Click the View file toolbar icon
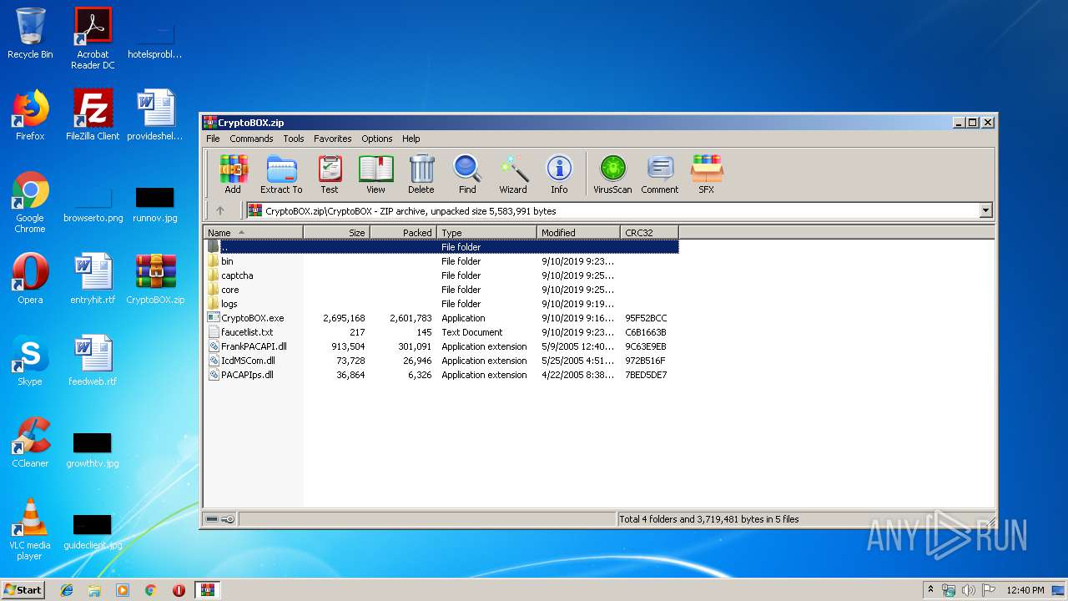This screenshot has width=1068, height=601. pyautogui.click(x=376, y=174)
